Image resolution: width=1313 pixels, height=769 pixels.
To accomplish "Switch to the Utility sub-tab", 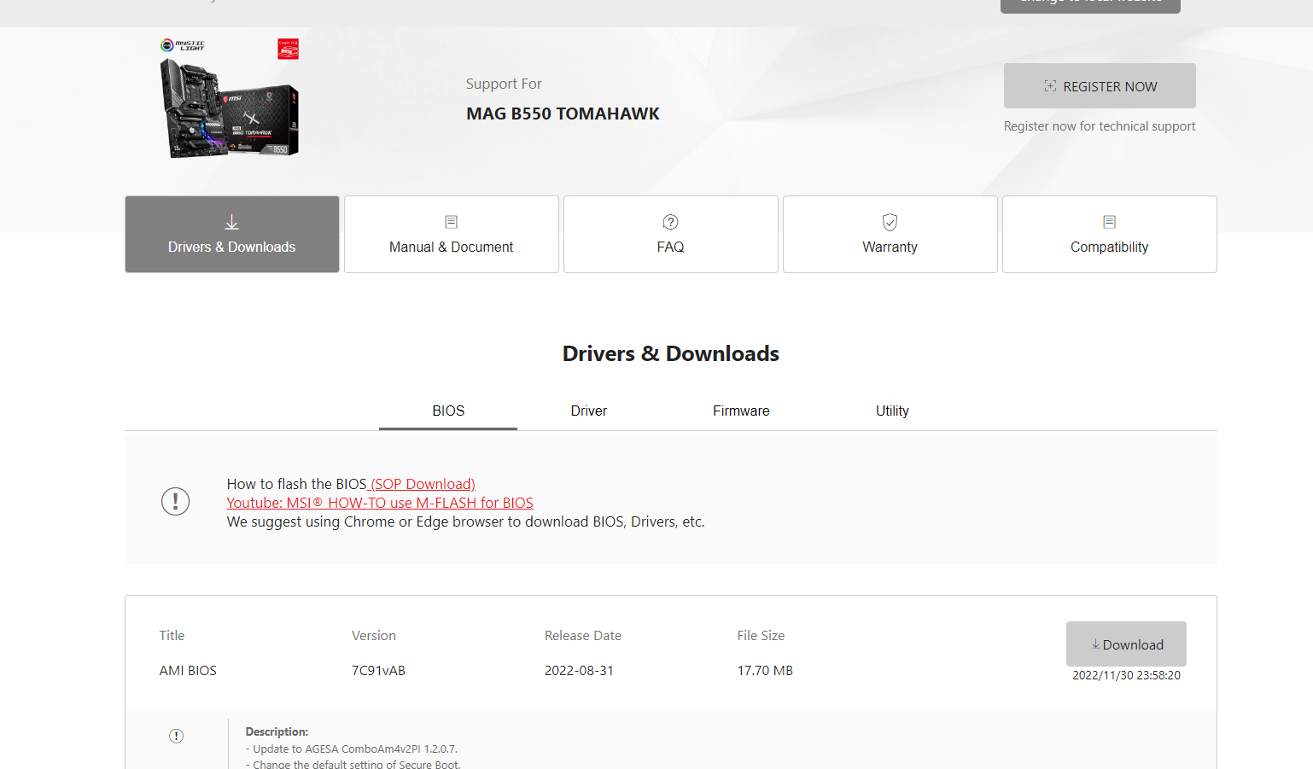I will coord(892,411).
